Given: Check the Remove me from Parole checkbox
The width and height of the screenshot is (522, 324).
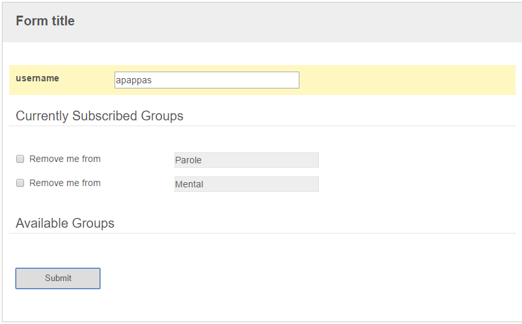Looking at the screenshot, I should [20, 159].
